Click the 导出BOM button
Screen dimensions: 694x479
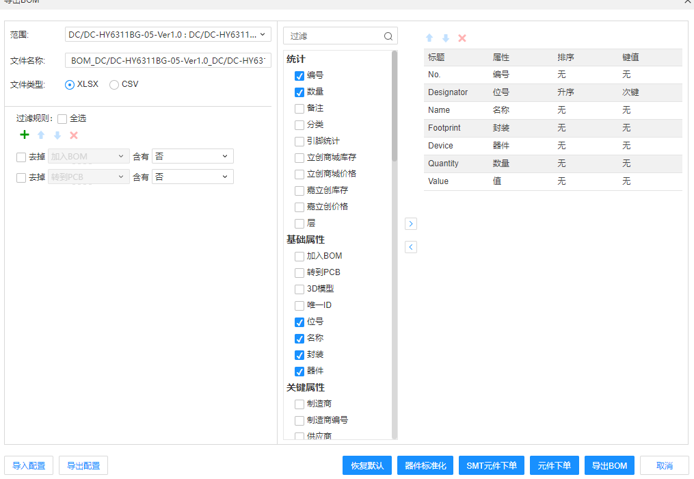pyautogui.click(x=609, y=465)
